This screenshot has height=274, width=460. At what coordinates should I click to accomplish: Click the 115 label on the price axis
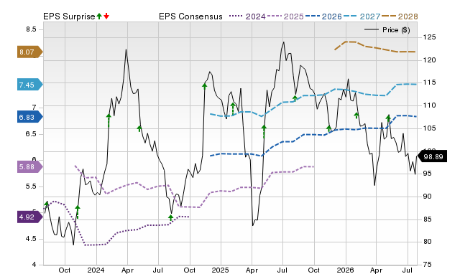[x=430, y=82]
